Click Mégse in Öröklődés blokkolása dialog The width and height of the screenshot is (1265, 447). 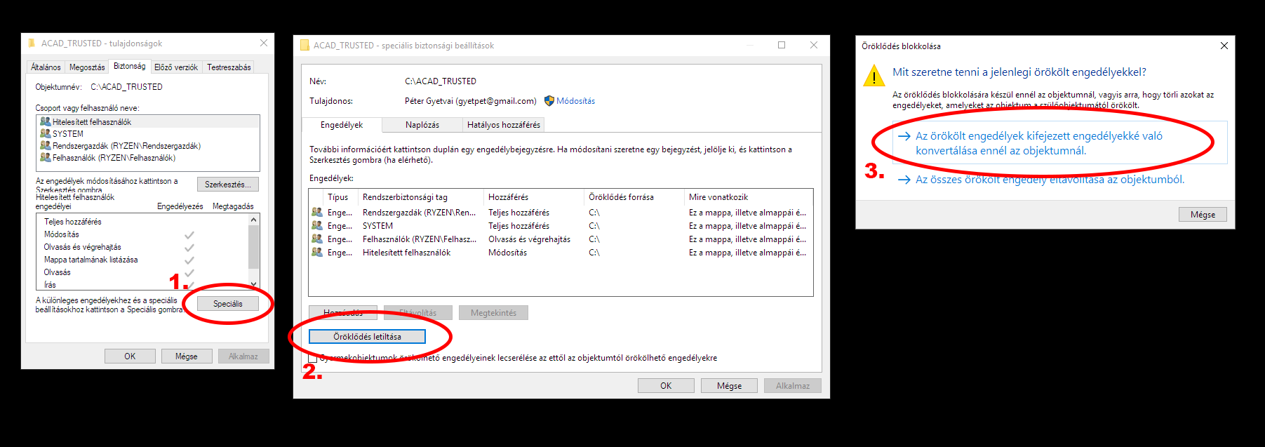[1202, 215]
